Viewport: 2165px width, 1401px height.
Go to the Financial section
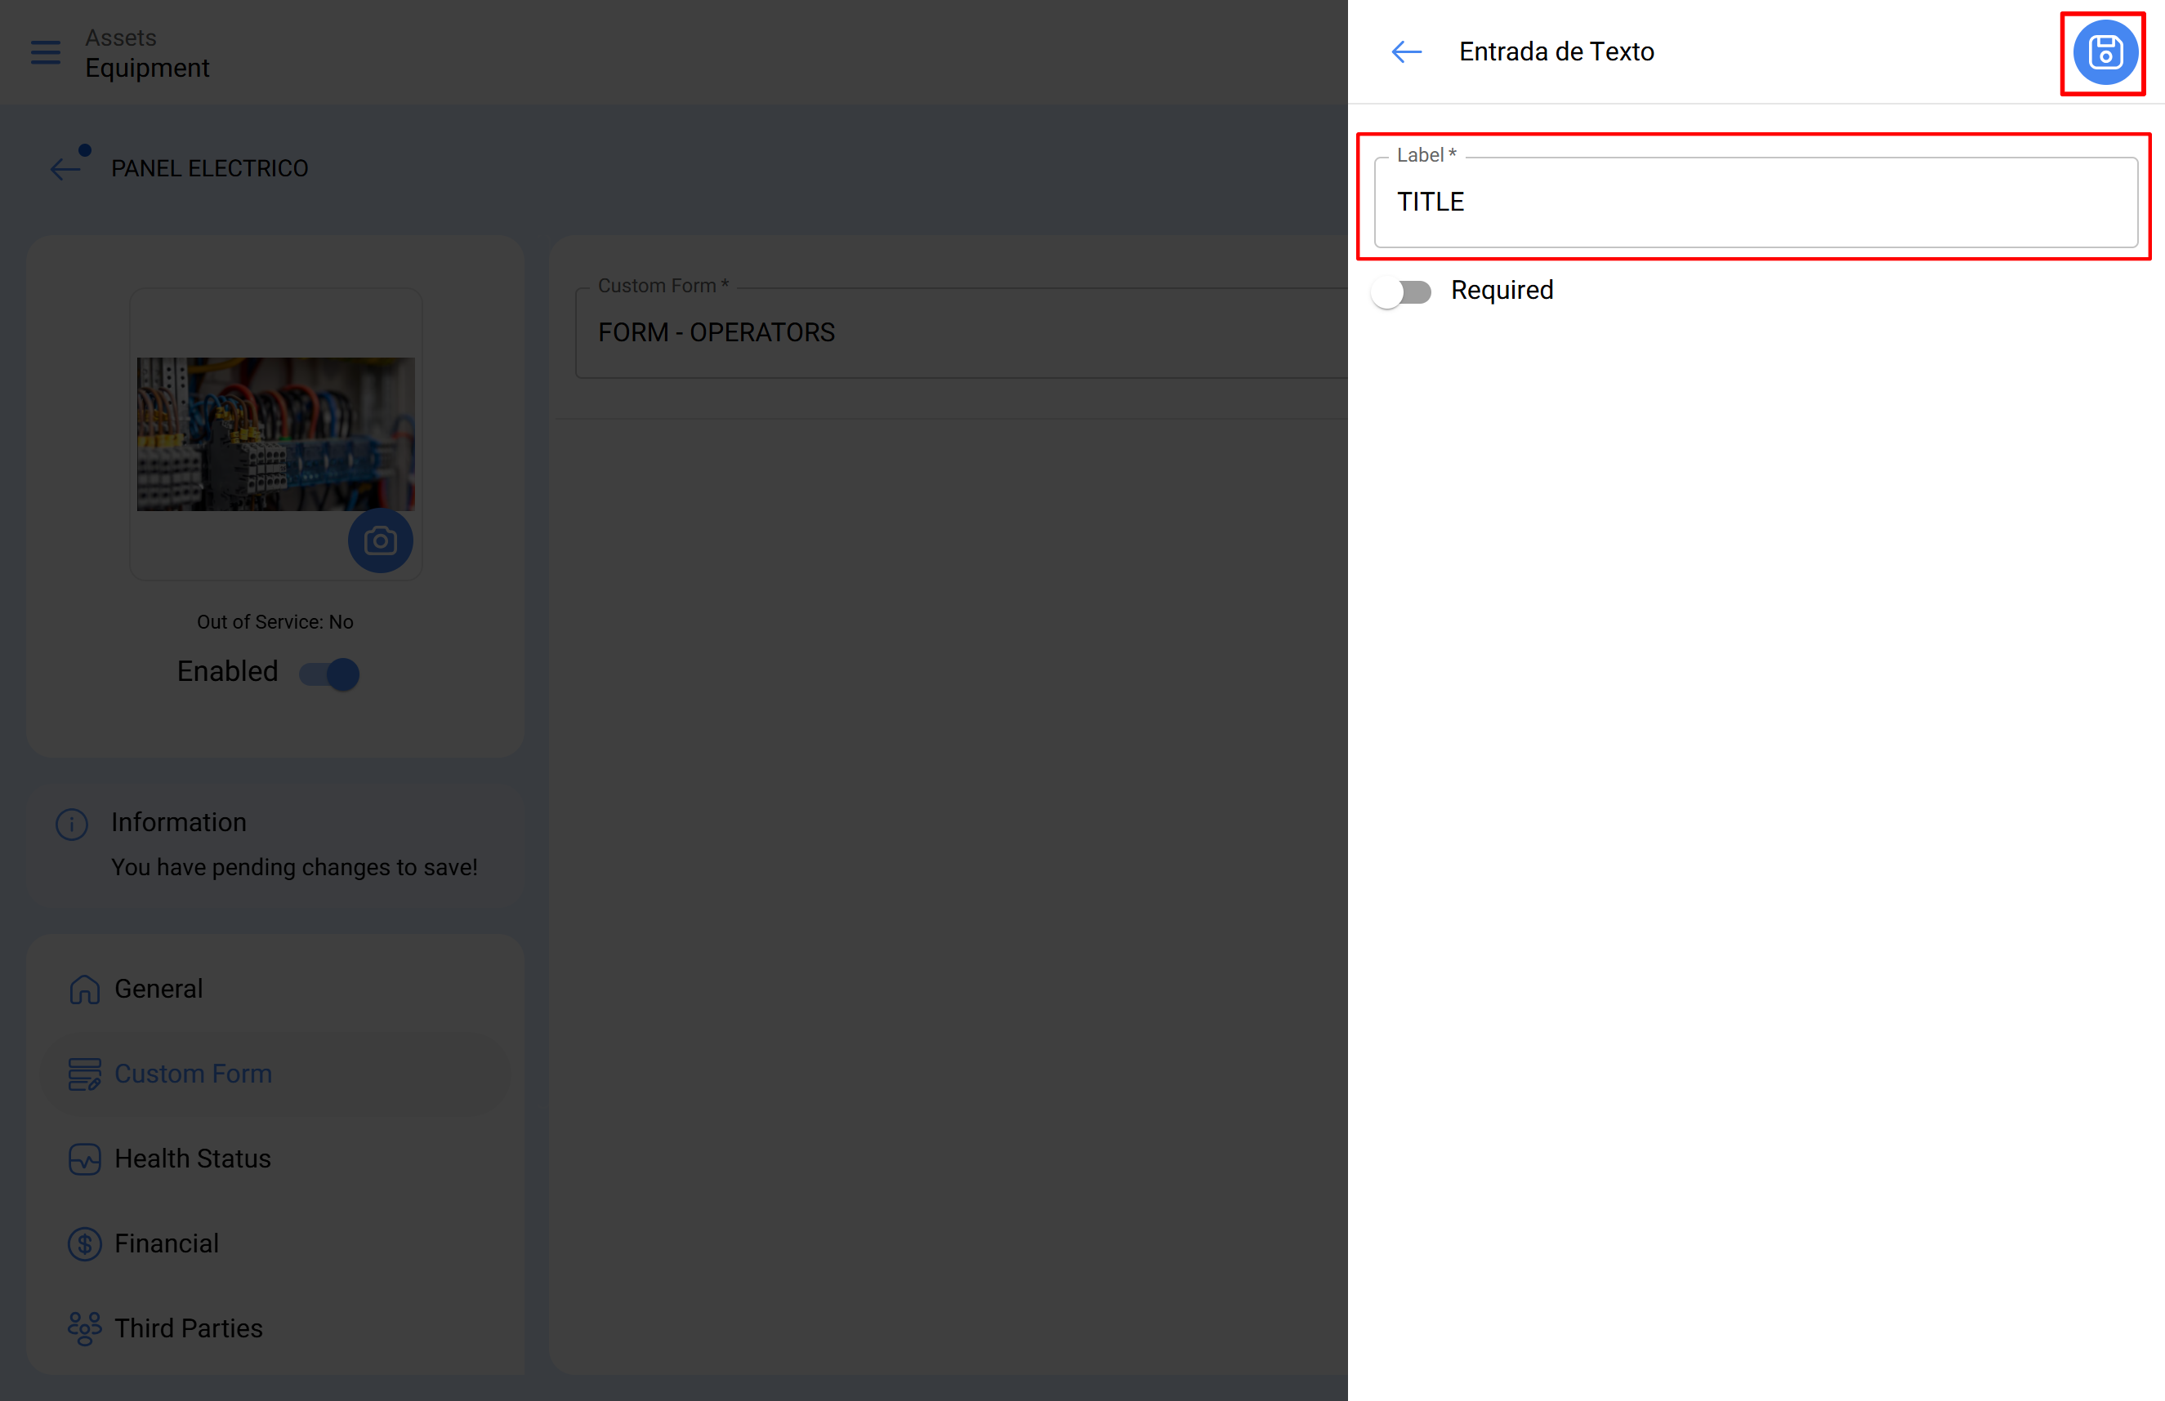pyautogui.click(x=167, y=1243)
